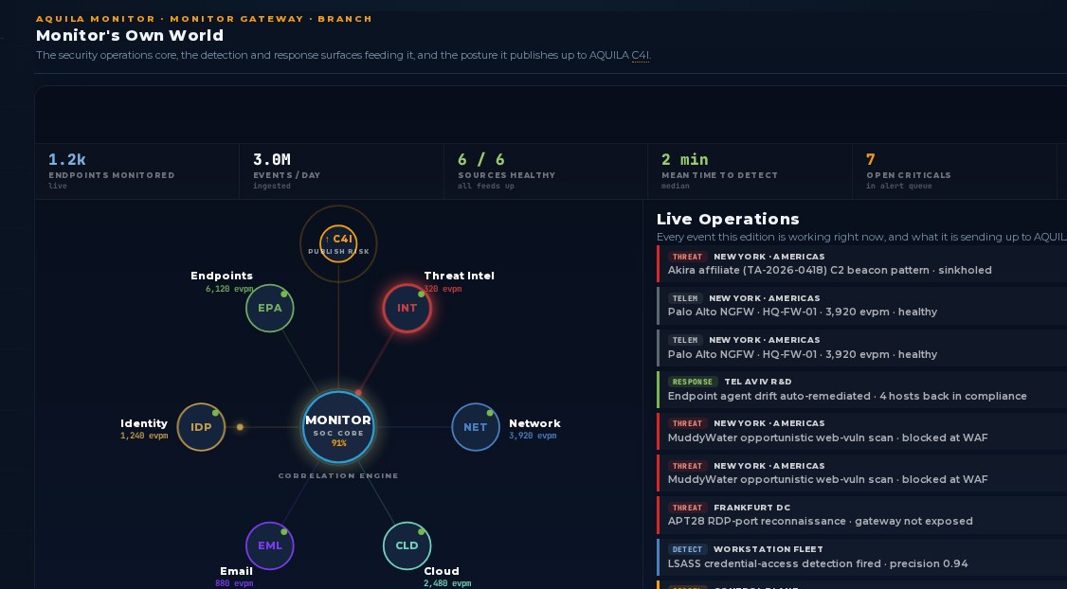
Task: Click the Endpoints node label
Action: (x=222, y=276)
